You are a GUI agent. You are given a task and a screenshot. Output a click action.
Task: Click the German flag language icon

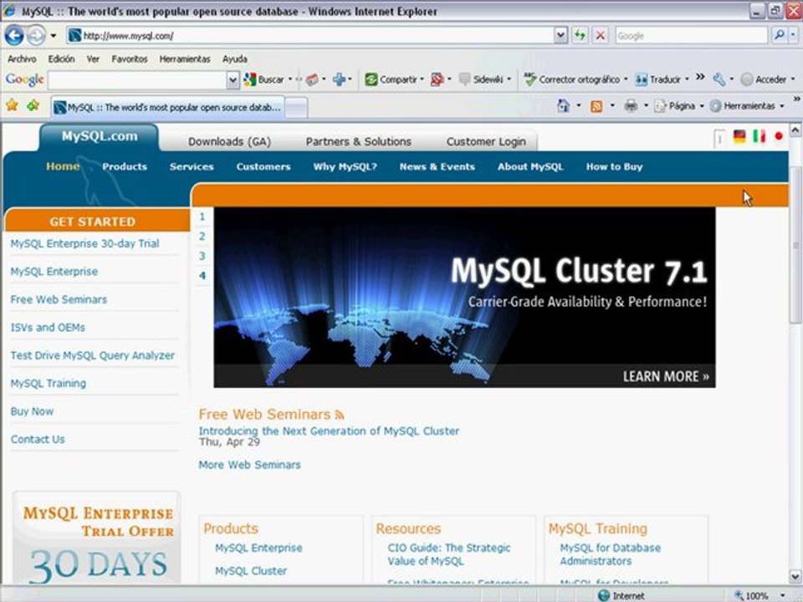(739, 136)
